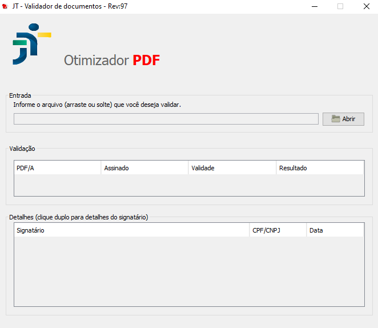The height and width of the screenshot is (328, 378).
Task: Minimize the Validador de documentos window
Action: coord(315,6)
